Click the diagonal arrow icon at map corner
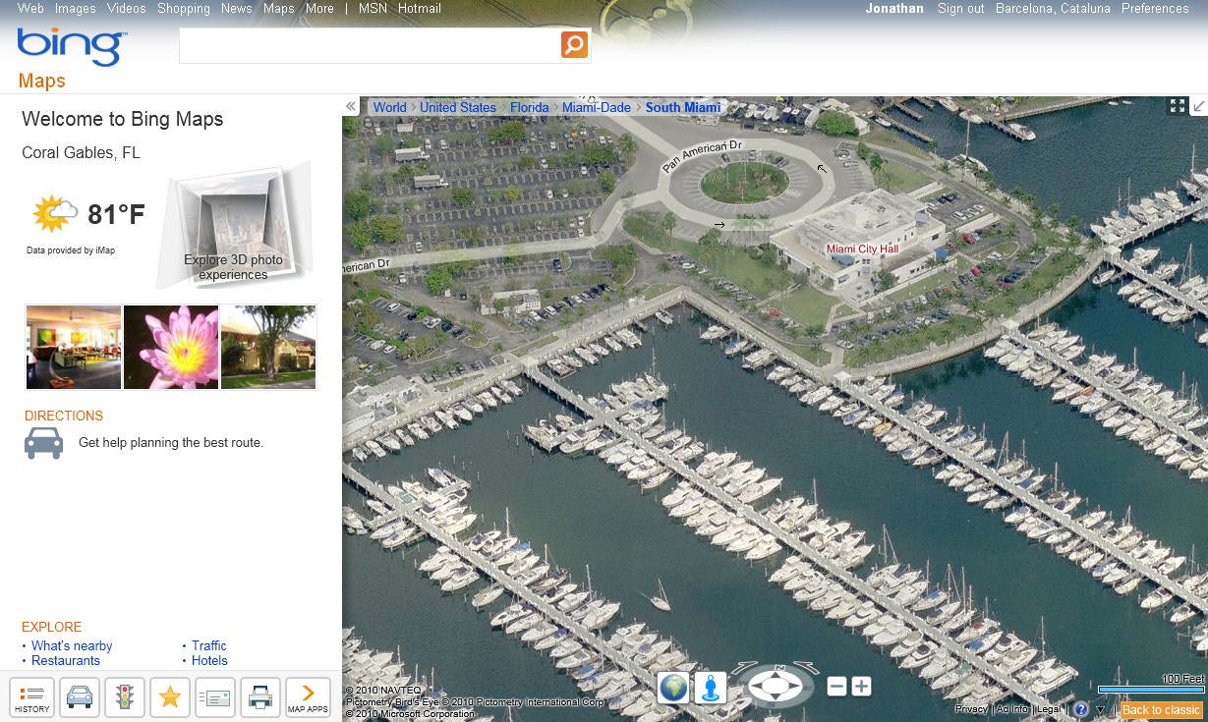The width and height of the screenshot is (1208, 722). tap(1199, 106)
